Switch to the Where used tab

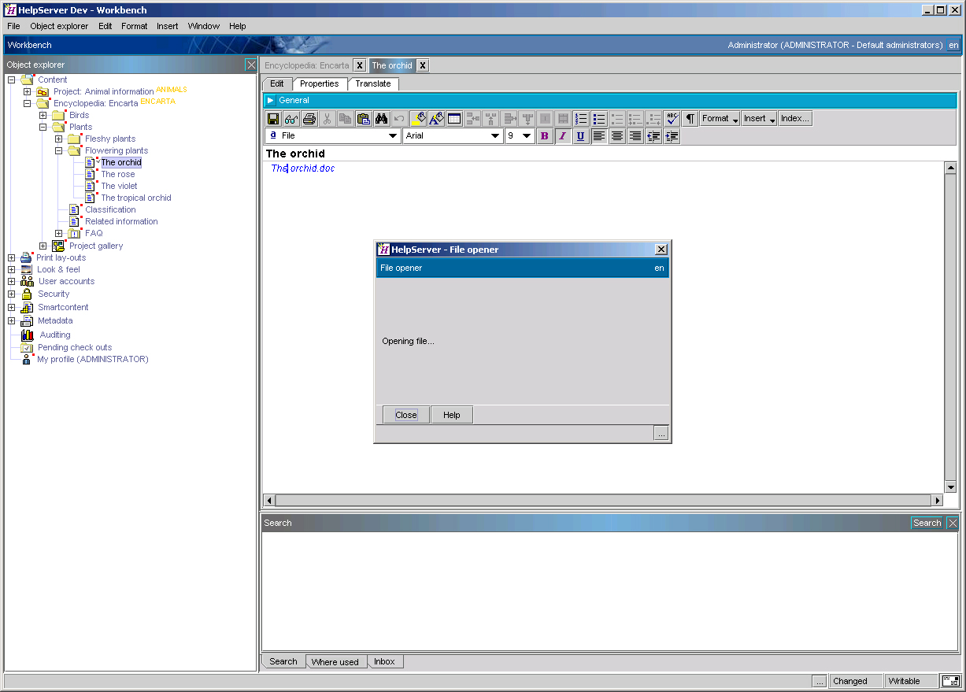[x=335, y=662]
